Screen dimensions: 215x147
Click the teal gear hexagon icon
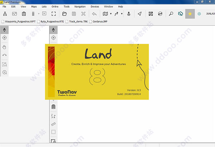tap(199, 14)
